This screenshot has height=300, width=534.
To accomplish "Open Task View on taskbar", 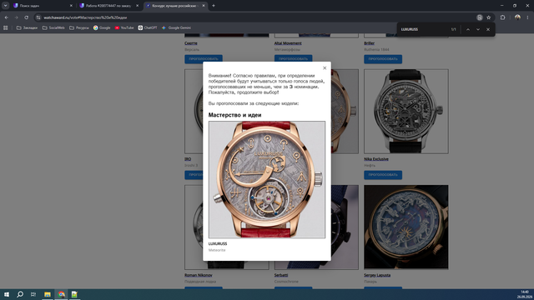I will pos(33,294).
